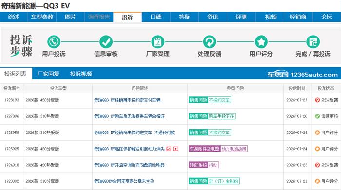Image resolution: width=341 pixels, height=190 pixels.
Task: Click the 投诉编号 column header
Action: tap(12, 88)
